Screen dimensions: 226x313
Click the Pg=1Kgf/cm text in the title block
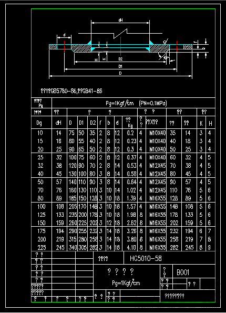(126, 283)
